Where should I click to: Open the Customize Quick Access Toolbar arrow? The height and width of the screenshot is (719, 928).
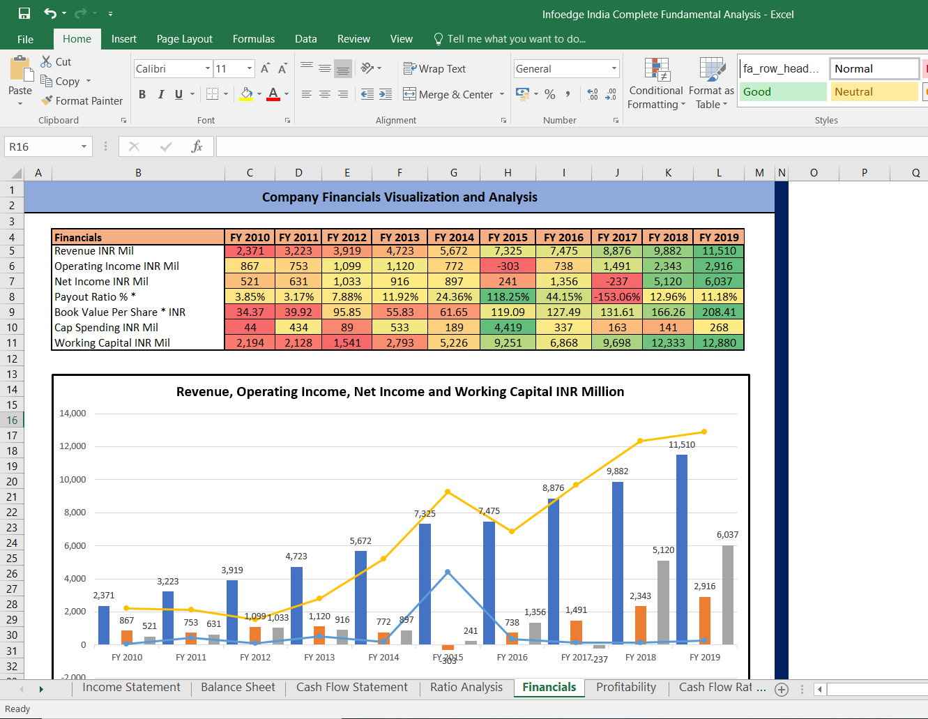(110, 14)
